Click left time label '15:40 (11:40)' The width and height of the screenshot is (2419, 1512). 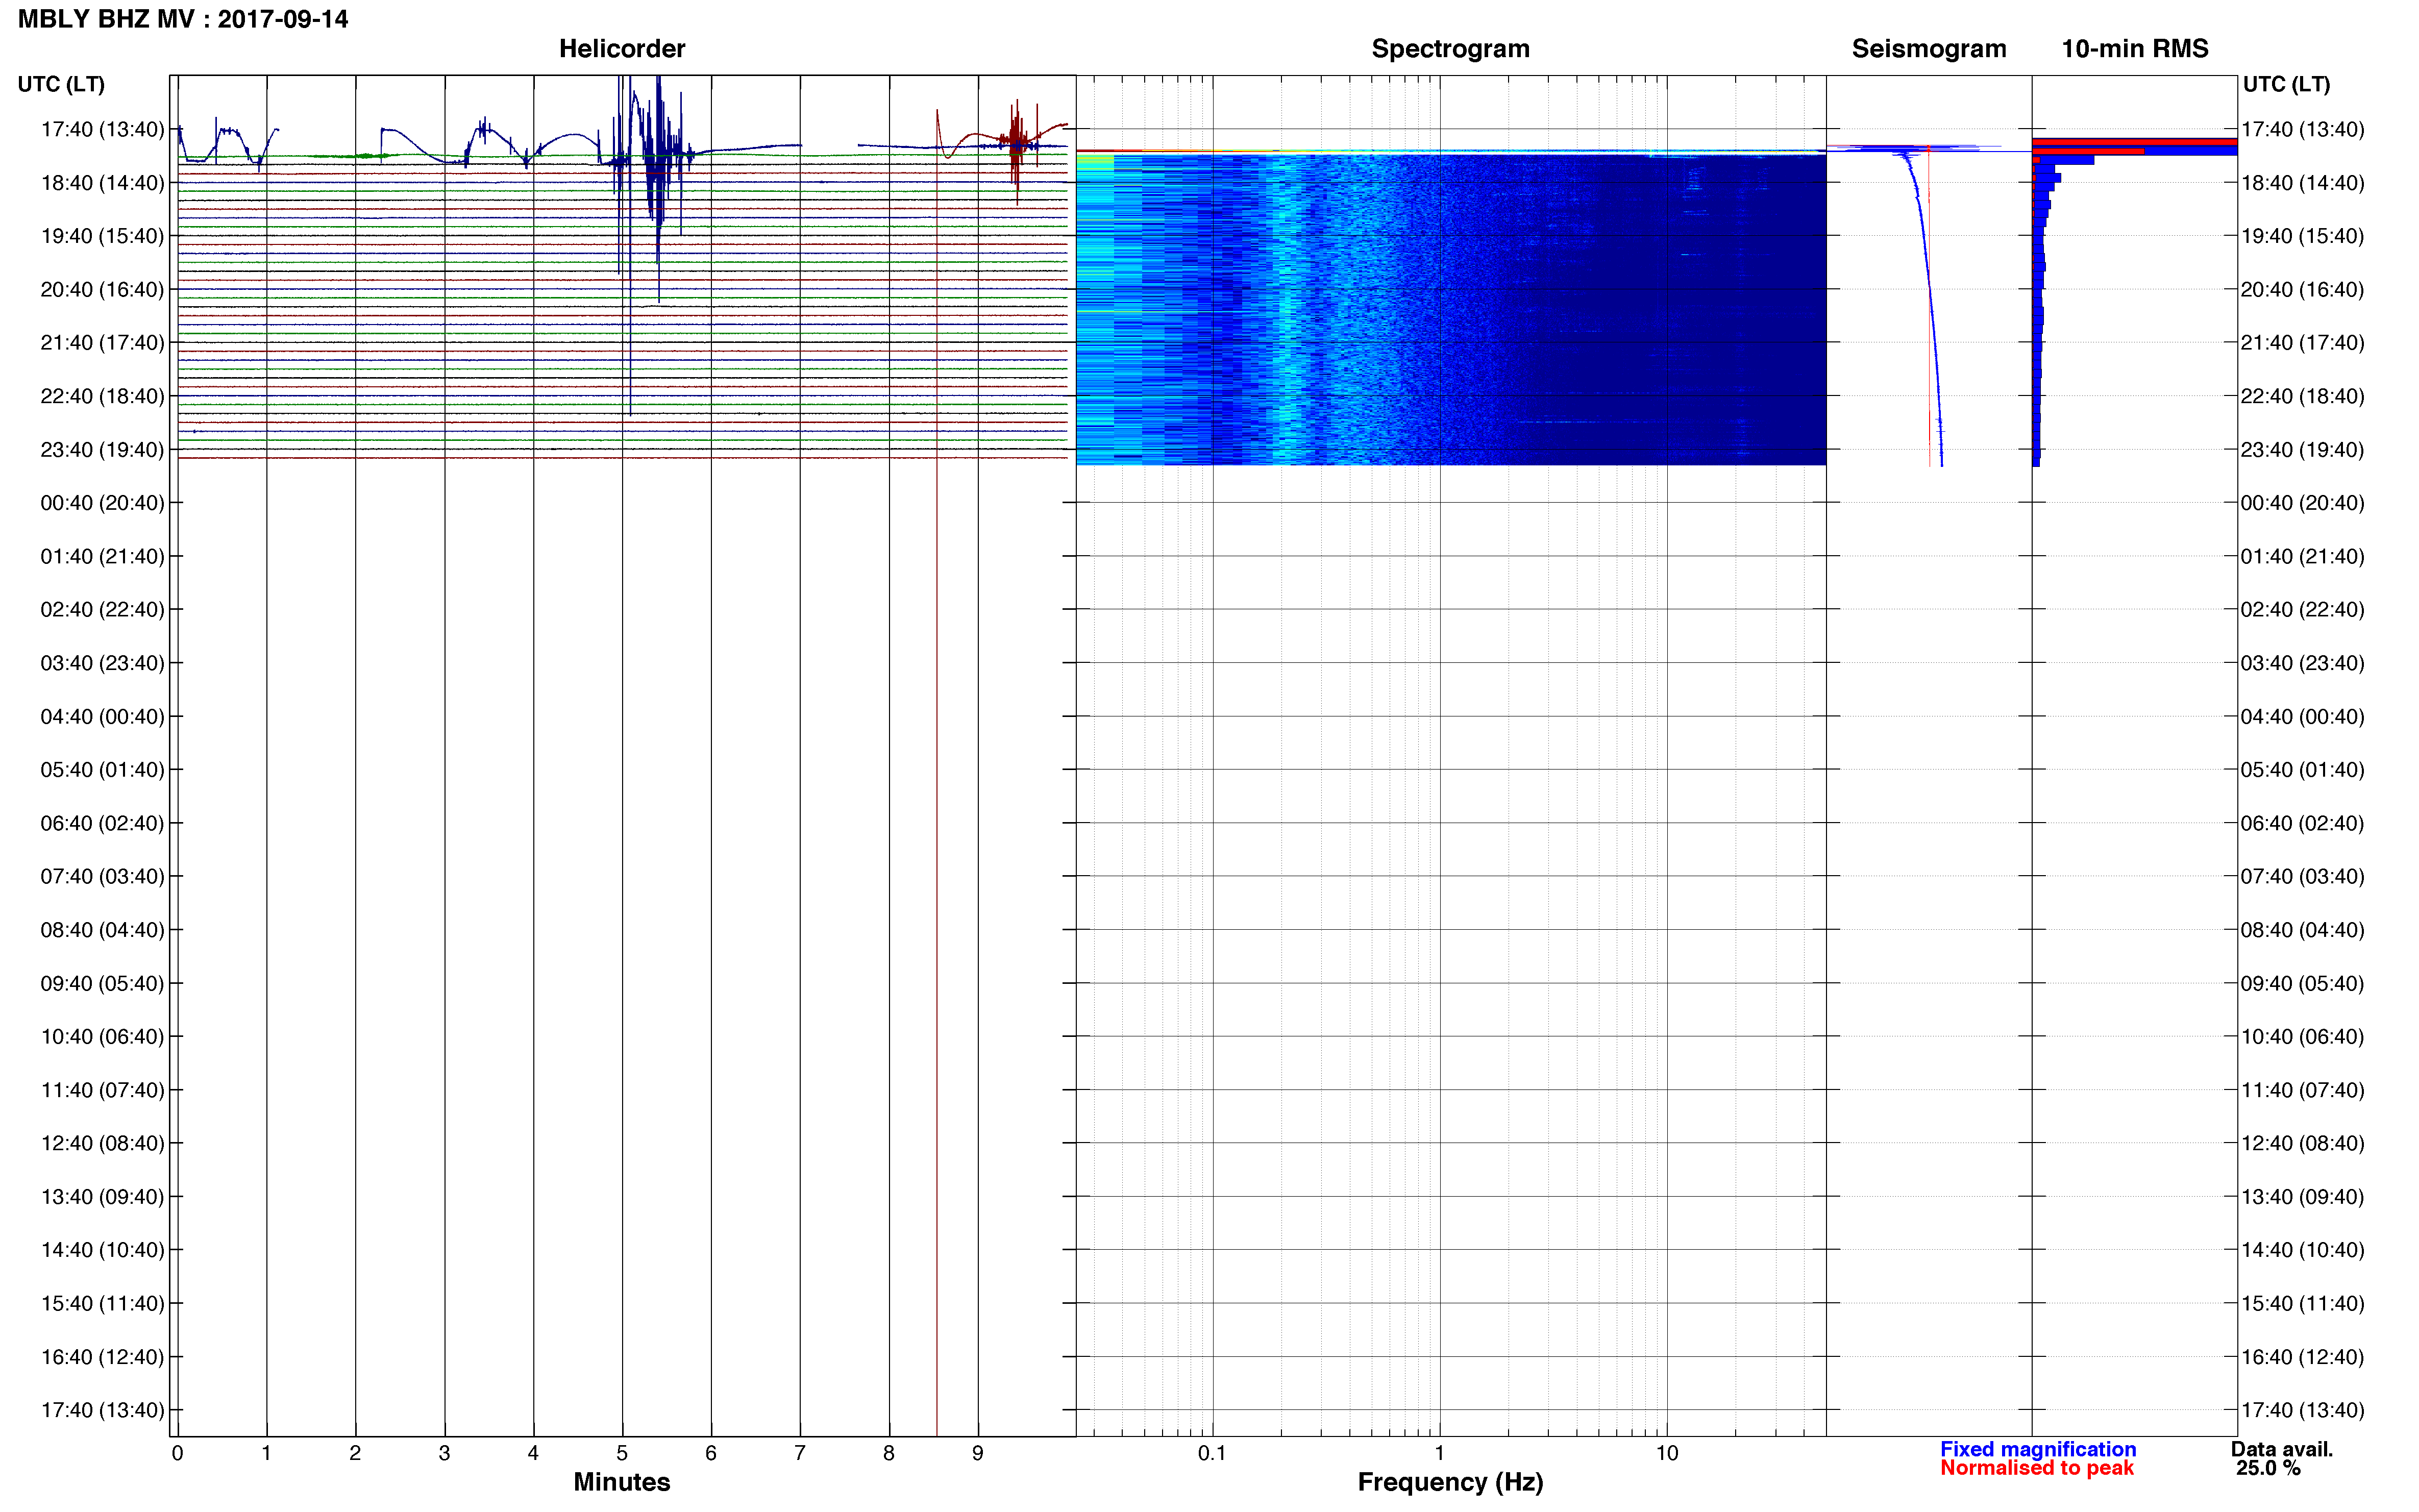tap(102, 1304)
